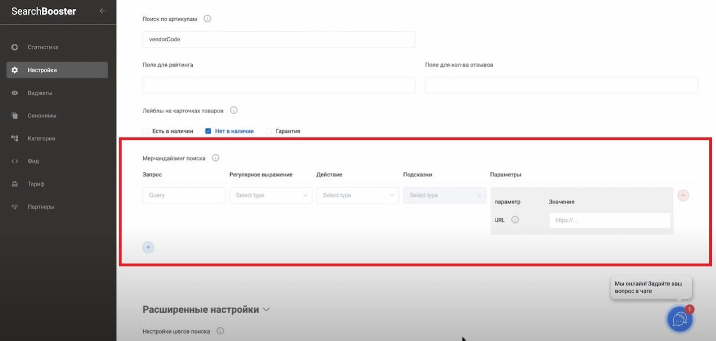Open Синонимы in the sidebar menu
Image resolution: width=716 pixels, height=341 pixels.
coord(42,115)
